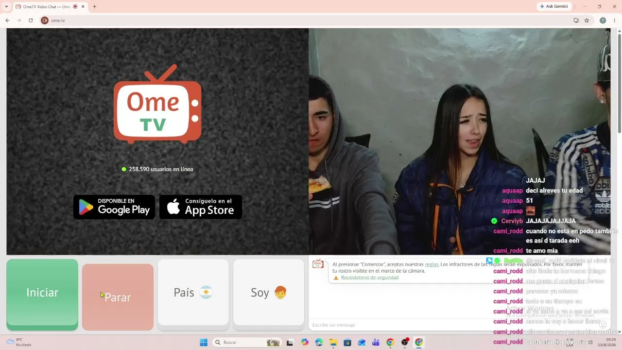Click the Escribe un mensaje input field
622x350 pixels.
pos(452,325)
